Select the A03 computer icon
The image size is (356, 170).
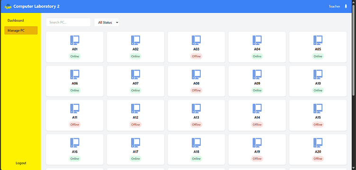click(196, 40)
